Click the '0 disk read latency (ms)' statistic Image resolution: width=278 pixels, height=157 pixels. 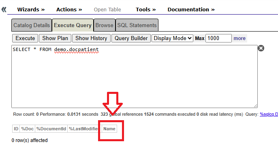(220, 115)
